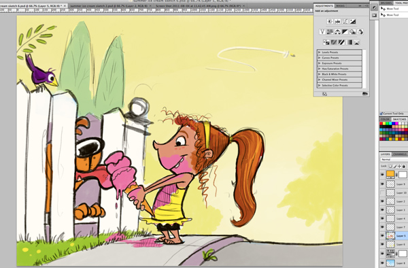Toggle visibility of selected Layer 5
This screenshot has width=408, height=268.
pos(382,236)
